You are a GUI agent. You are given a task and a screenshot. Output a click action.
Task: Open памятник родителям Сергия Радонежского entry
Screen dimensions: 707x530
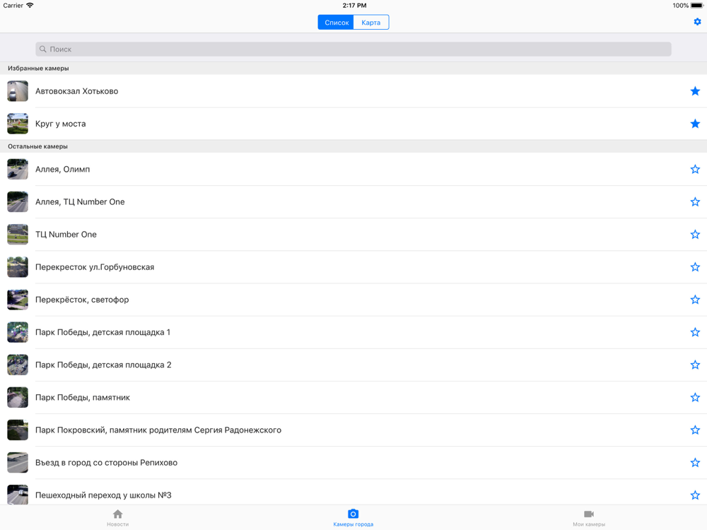(x=158, y=430)
